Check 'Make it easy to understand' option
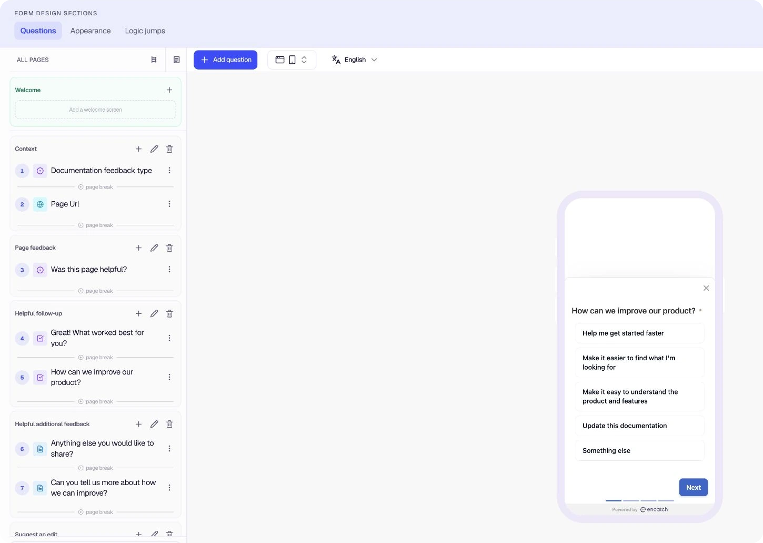This screenshot has width=763, height=543. tap(639, 397)
